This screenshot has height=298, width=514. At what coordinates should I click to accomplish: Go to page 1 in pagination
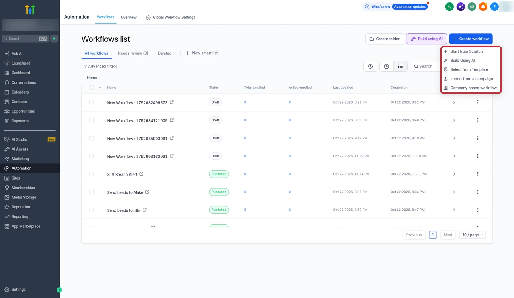click(x=432, y=235)
